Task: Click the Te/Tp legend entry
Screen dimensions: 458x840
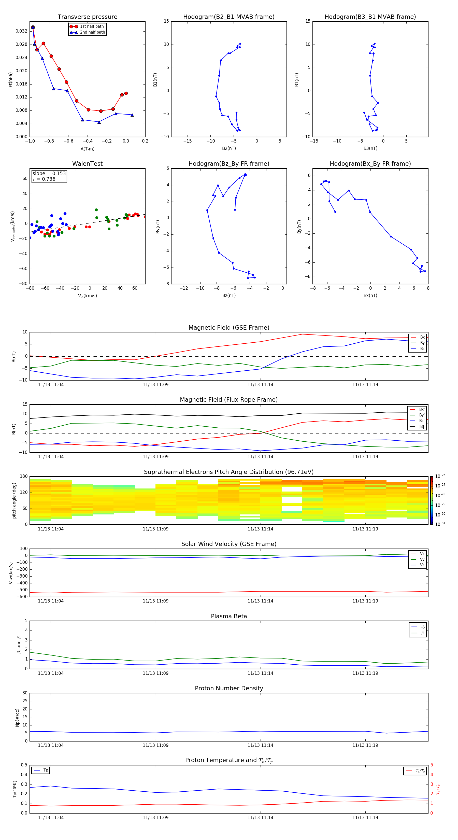Action: tap(416, 771)
